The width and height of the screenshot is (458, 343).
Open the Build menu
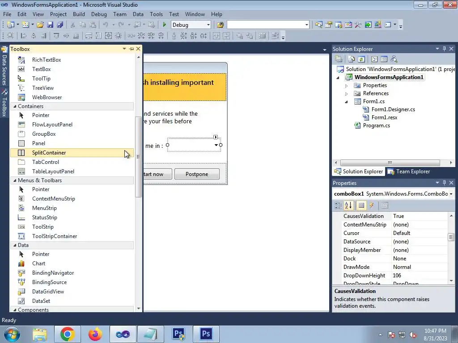tap(79, 14)
